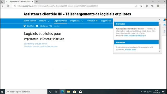View site information via the lock icon
This screenshot has width=167, height=94.
tap(15, 6)
